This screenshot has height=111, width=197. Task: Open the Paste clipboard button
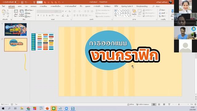(x=4, y=13)
